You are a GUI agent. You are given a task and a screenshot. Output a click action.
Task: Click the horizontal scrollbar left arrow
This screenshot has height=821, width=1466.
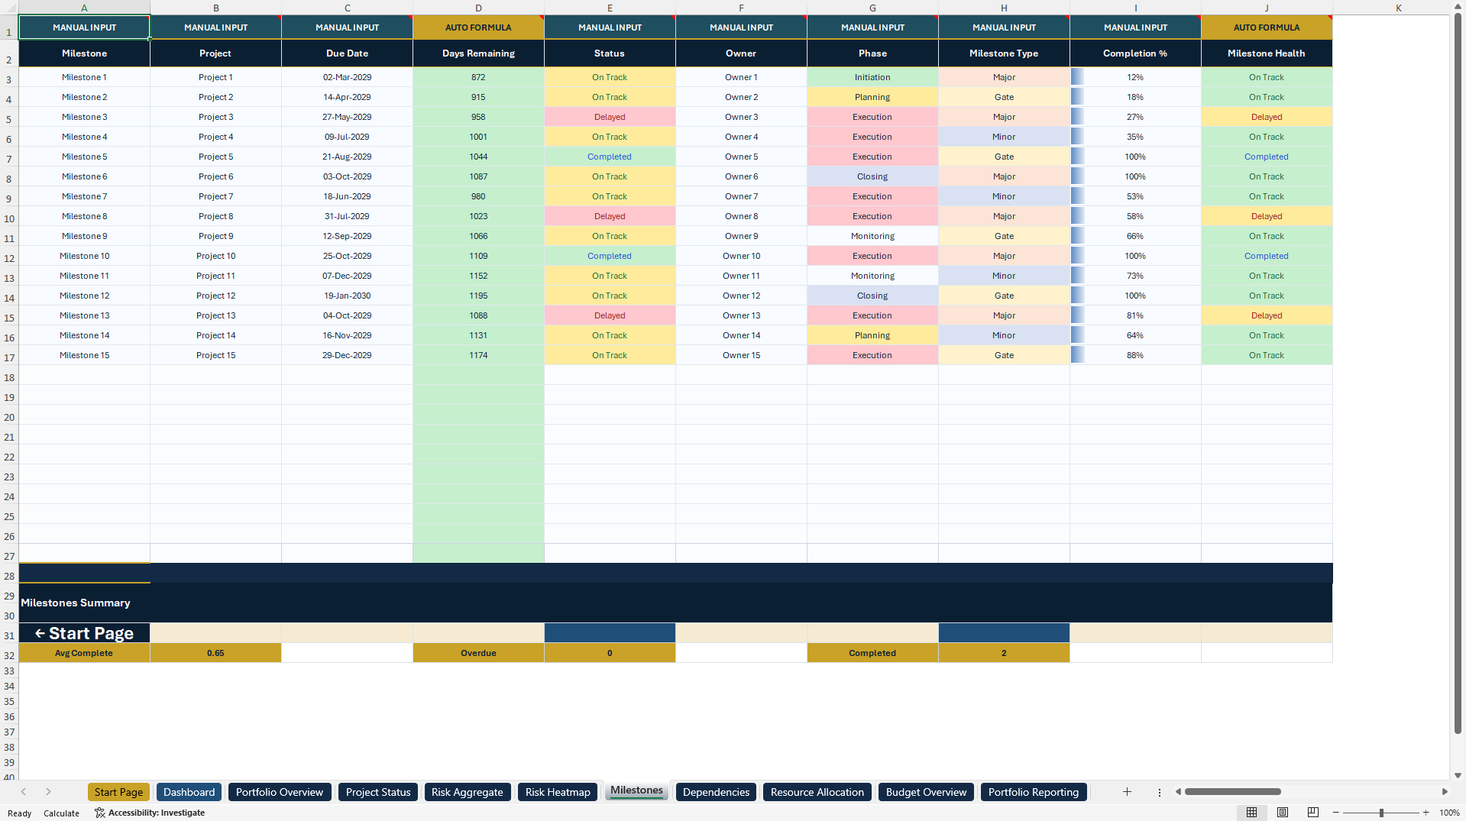(1179, 792)
